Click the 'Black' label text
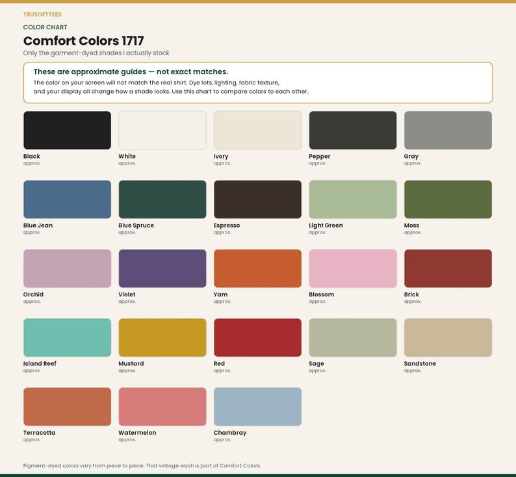The width and height of the screenshot is (516, 477). pos(32,156)
